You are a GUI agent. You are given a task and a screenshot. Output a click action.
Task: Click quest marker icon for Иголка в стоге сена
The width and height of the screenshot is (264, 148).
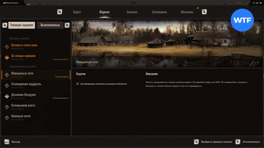click(x=7, y=47)
